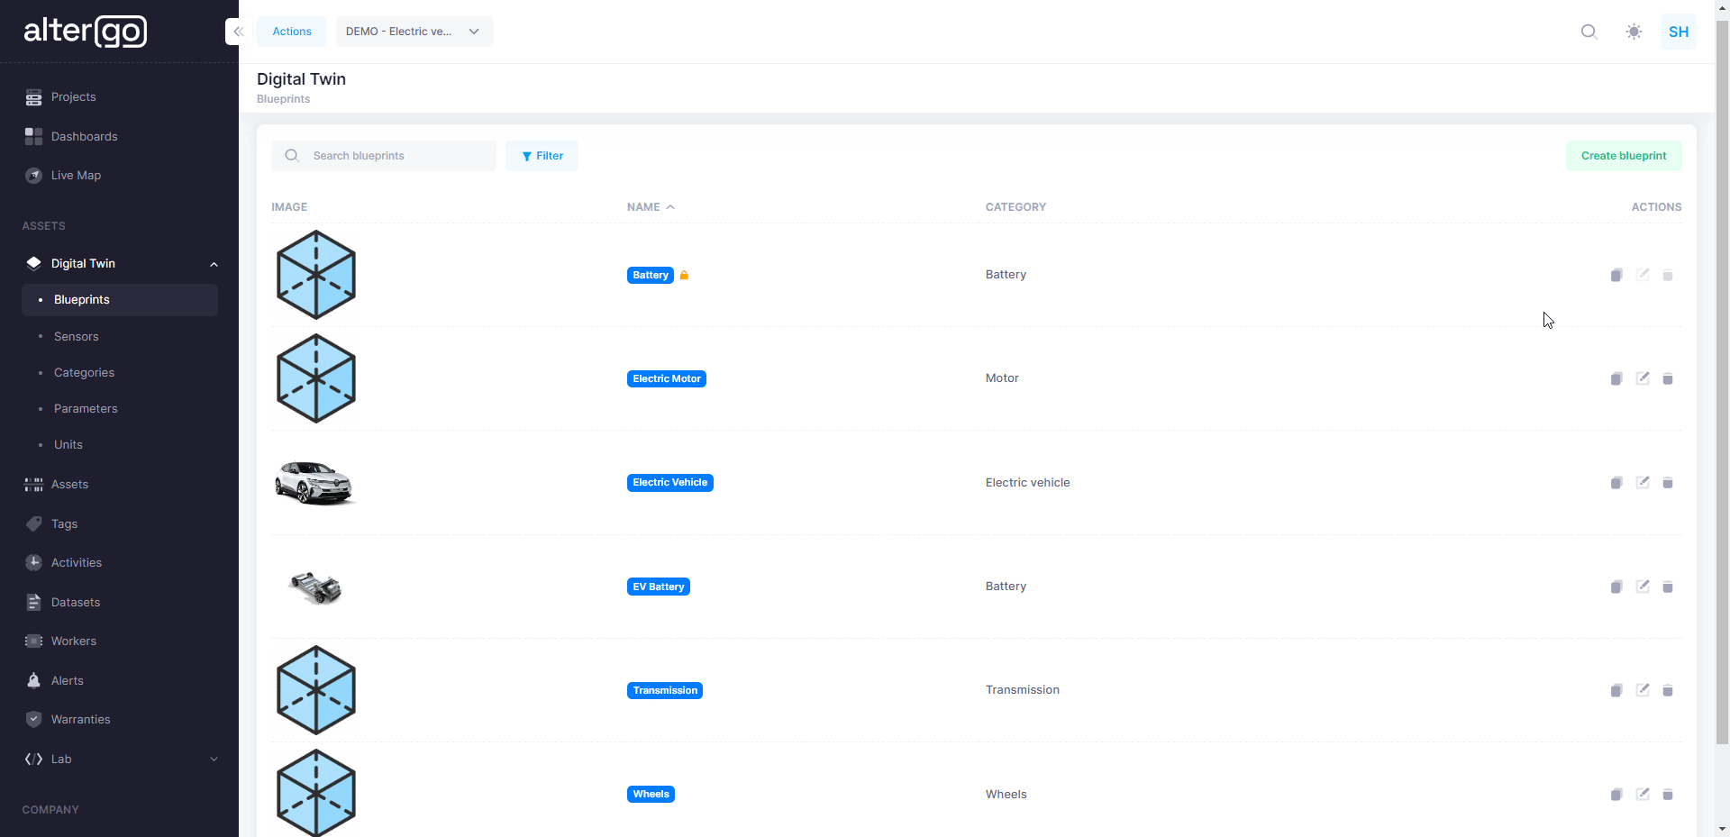The image size is (1730, 837).
Task: Collapse the Digital Twin sidebar section
Action: point(214,264)
